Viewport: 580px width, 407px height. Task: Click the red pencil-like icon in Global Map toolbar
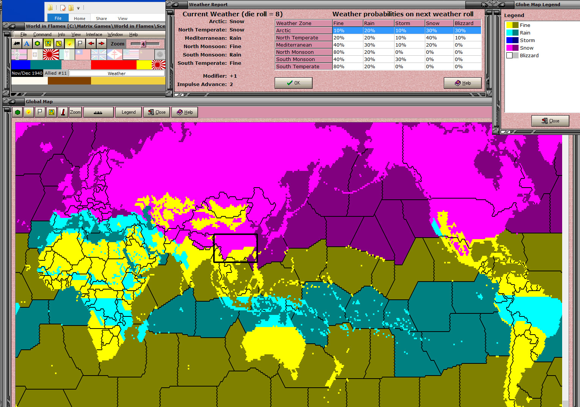(63, 112)
